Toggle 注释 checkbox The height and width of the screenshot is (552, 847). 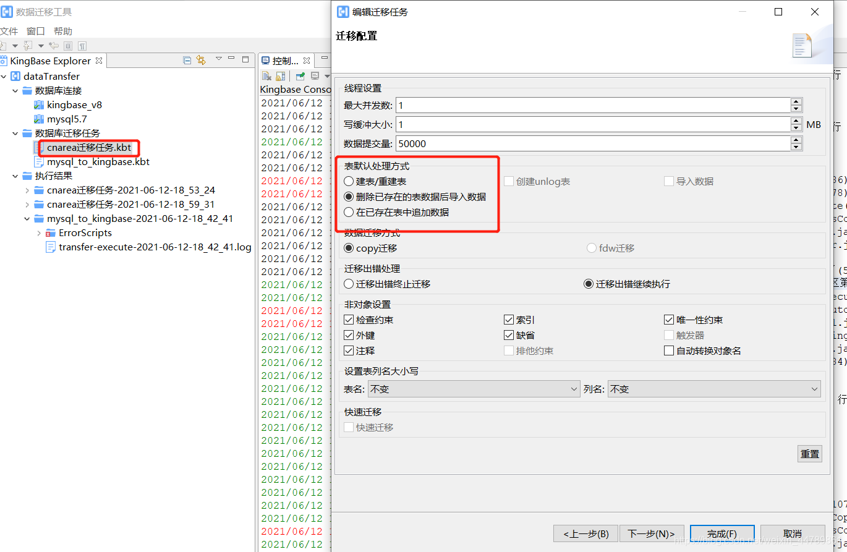pyautogui.click(x=349, y=350)
